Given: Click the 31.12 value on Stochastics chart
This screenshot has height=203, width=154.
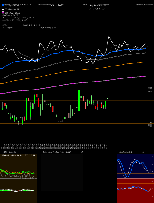Looking at the screenshot, I should click(x=150, y=172).
